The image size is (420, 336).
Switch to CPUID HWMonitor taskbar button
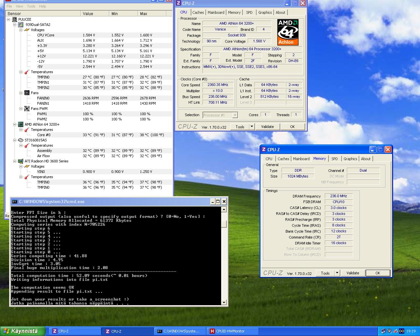coord(233,331)
